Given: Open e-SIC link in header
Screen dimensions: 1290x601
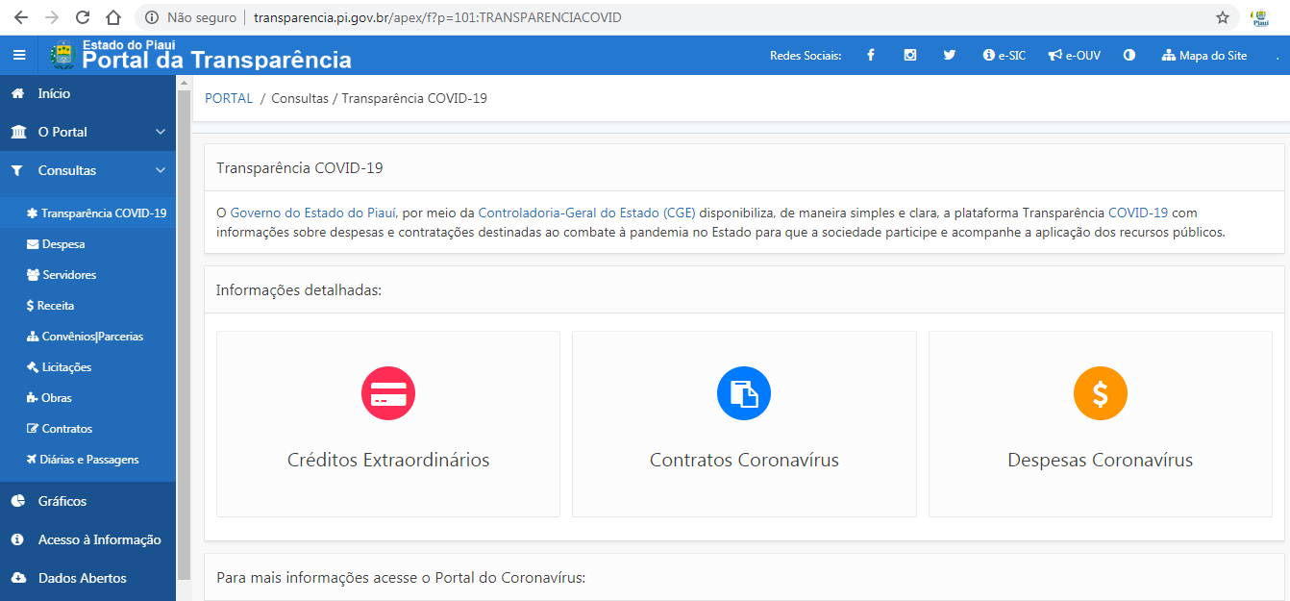Looking at the screenshot, I should pyautogui.click(x=1005, y=56).
